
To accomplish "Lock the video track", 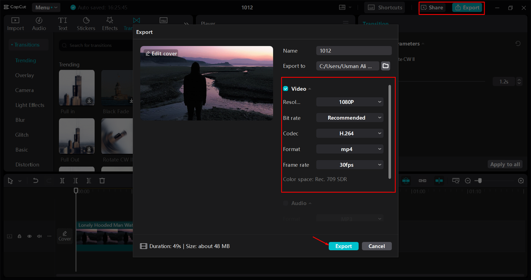I will point(19,236).
